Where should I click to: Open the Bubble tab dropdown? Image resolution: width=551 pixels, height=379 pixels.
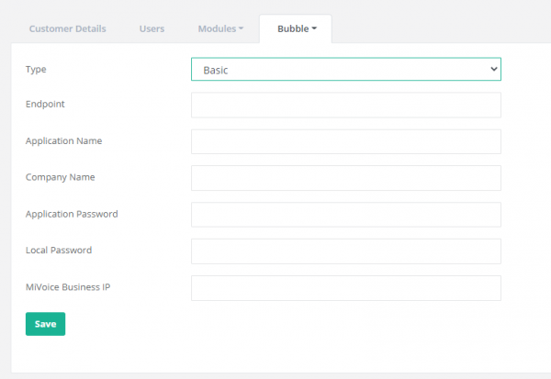(x=296, y=28)
